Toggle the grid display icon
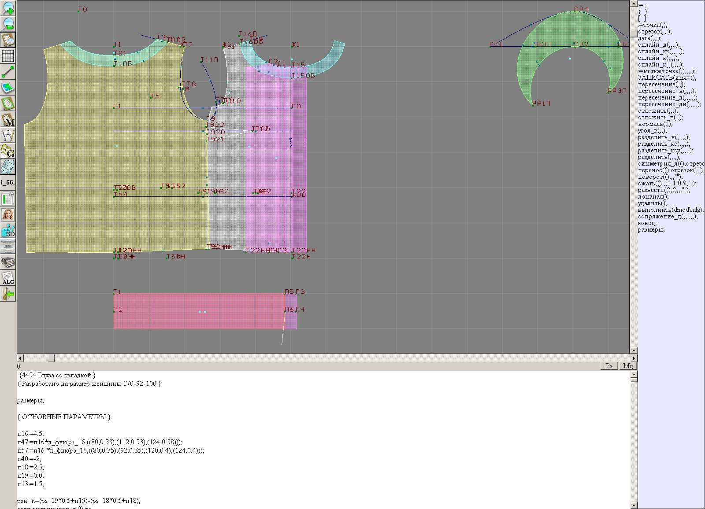The width and height of the screenshot is (705, 509). tap(8, 56)
